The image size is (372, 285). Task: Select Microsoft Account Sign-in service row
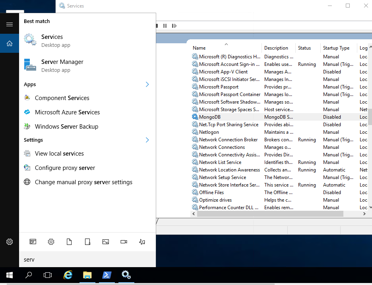point(279,64)
